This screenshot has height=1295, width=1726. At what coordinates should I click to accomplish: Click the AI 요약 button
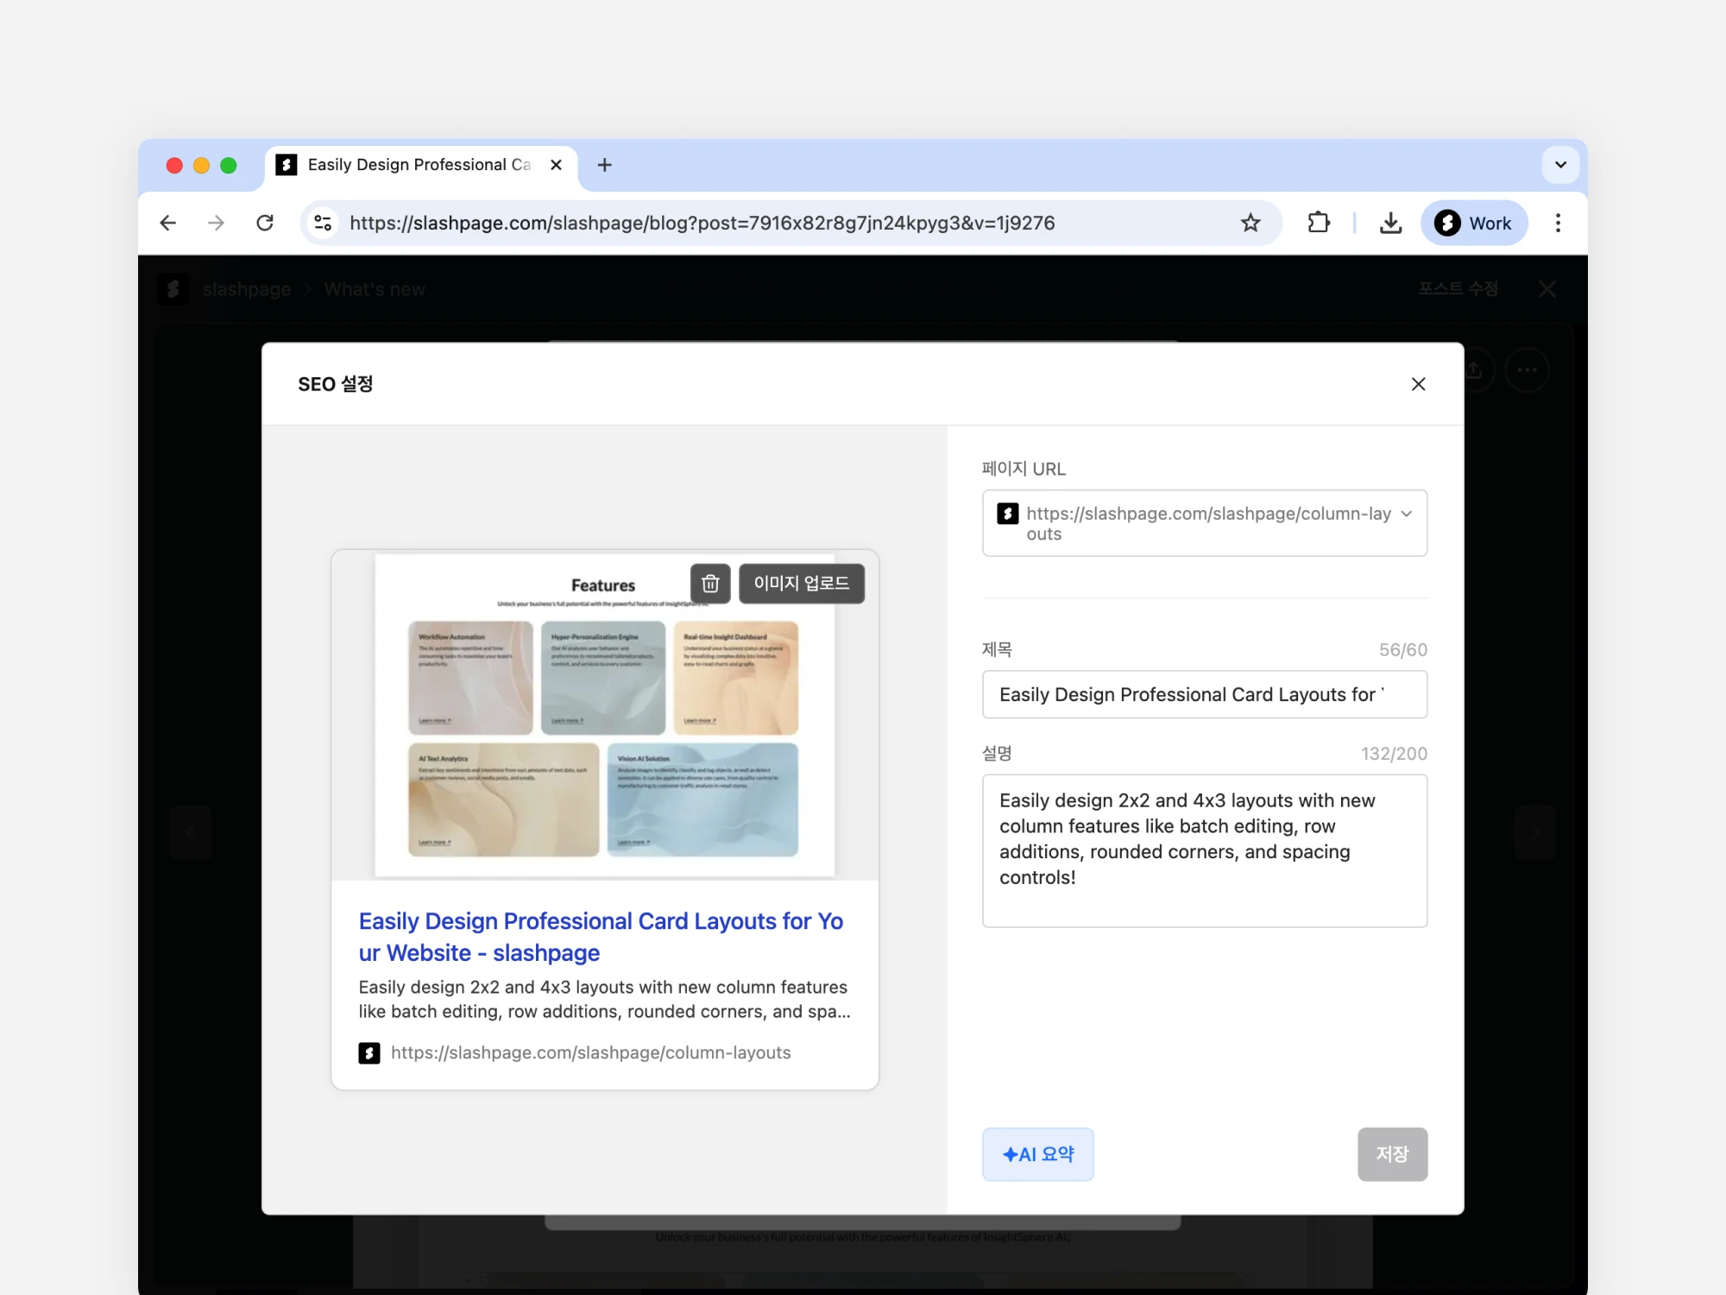(x=1037, y=1154)
